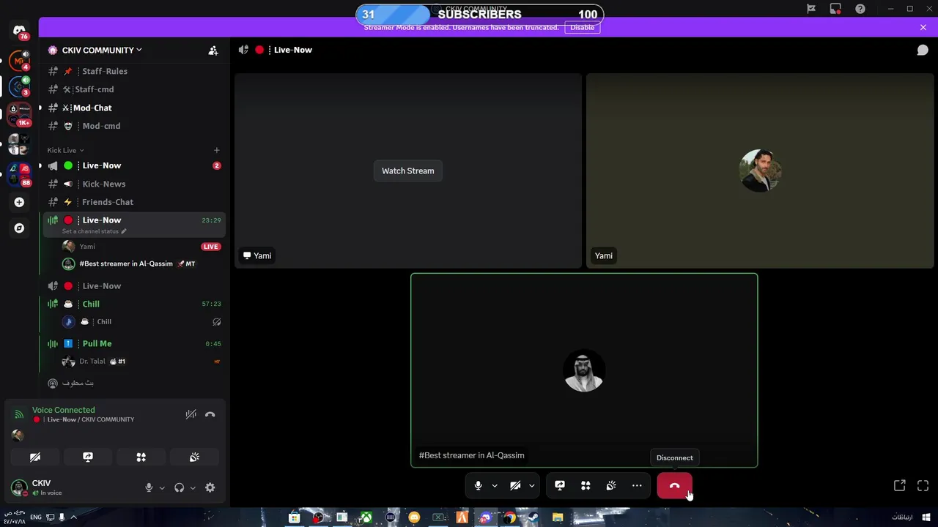Show hidden icons arrow in system tray

coord(73,517)
